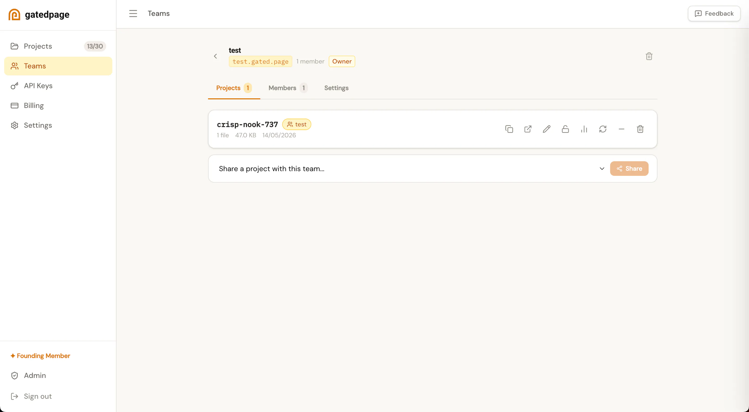Image resolution: width=749 pixels, height=412 pixels.
Task: Open the Share a project dropdown
Action: pyautogui.click(x=412, y=169)
